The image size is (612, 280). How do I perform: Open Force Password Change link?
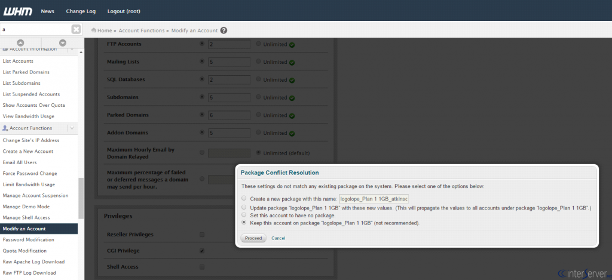tap(30, 174)
